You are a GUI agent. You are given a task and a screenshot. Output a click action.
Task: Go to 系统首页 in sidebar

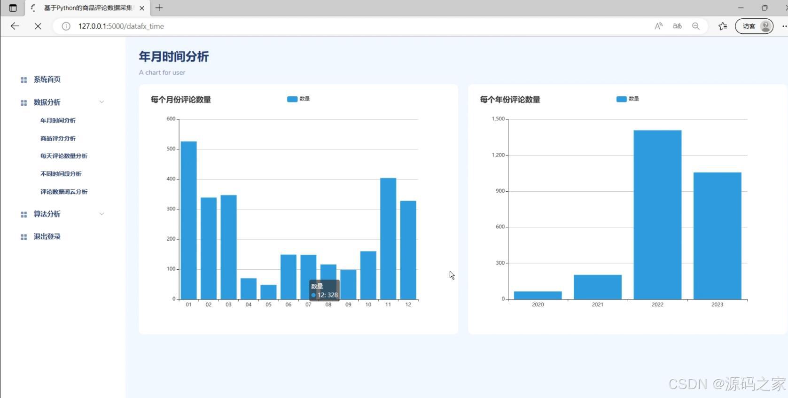(47, 79)
